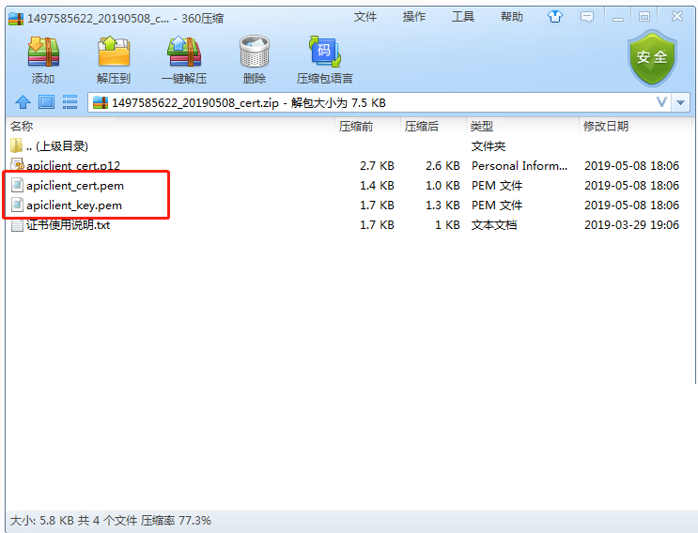The image size is (698, 533).
Task: Switch to large icon view mode
Action: [46, 102]
